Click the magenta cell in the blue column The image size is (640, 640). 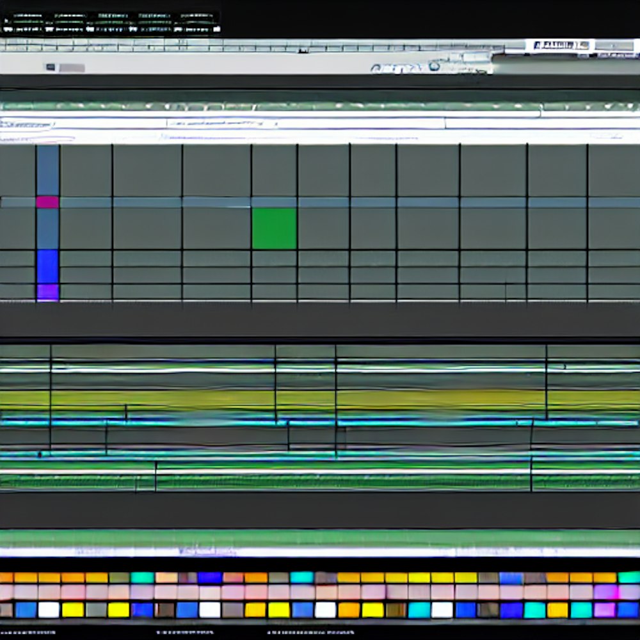click(x=47, y=202)
